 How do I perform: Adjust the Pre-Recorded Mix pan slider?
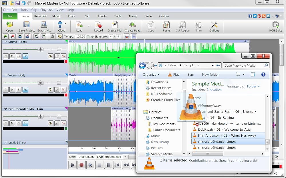pos(59,116)
